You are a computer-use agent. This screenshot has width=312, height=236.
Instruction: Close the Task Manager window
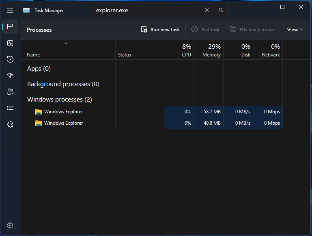coord(301,7)
